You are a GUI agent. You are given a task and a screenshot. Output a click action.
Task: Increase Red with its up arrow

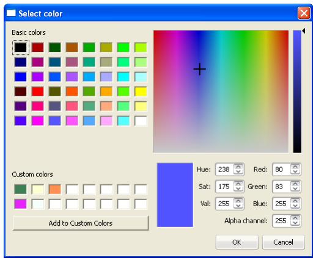click(x=295, y=167)
